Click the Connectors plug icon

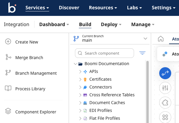pyautogui.click(x=85, y=87)
